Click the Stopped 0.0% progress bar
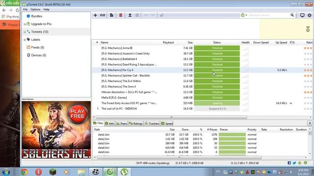 217,109
